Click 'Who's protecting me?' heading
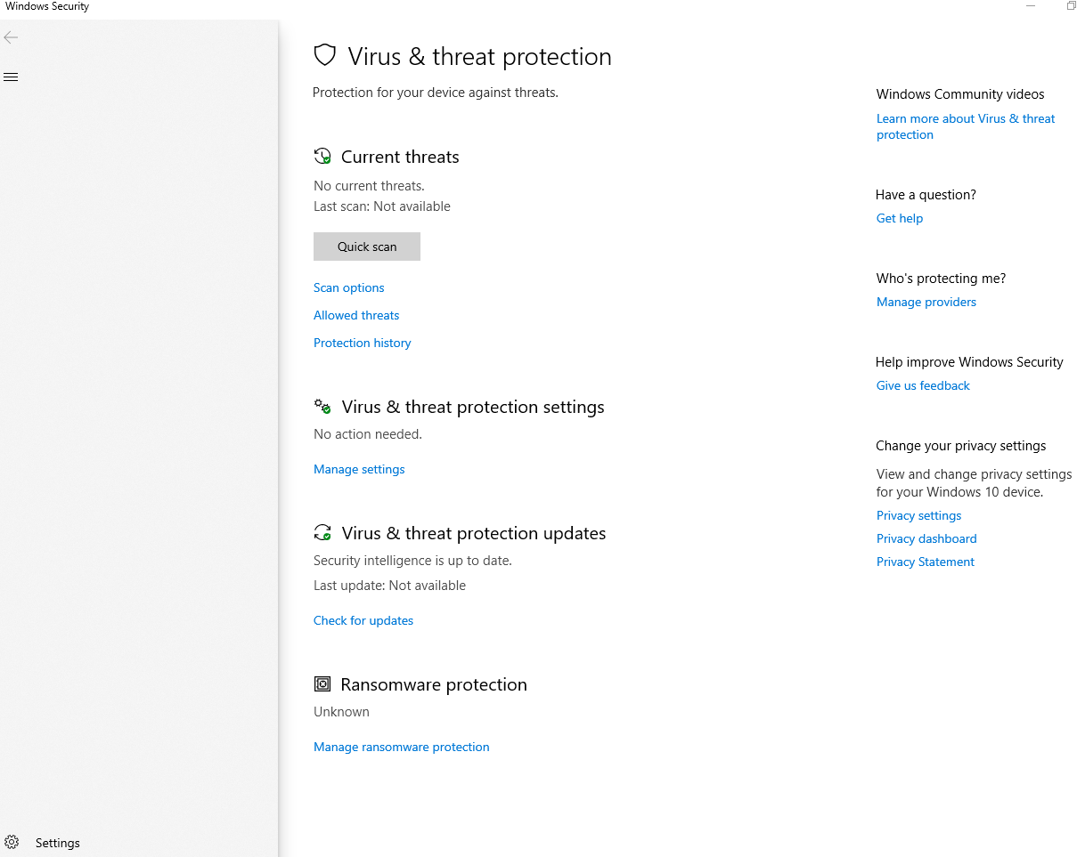 pyautogui.click(x=941, y=279)
